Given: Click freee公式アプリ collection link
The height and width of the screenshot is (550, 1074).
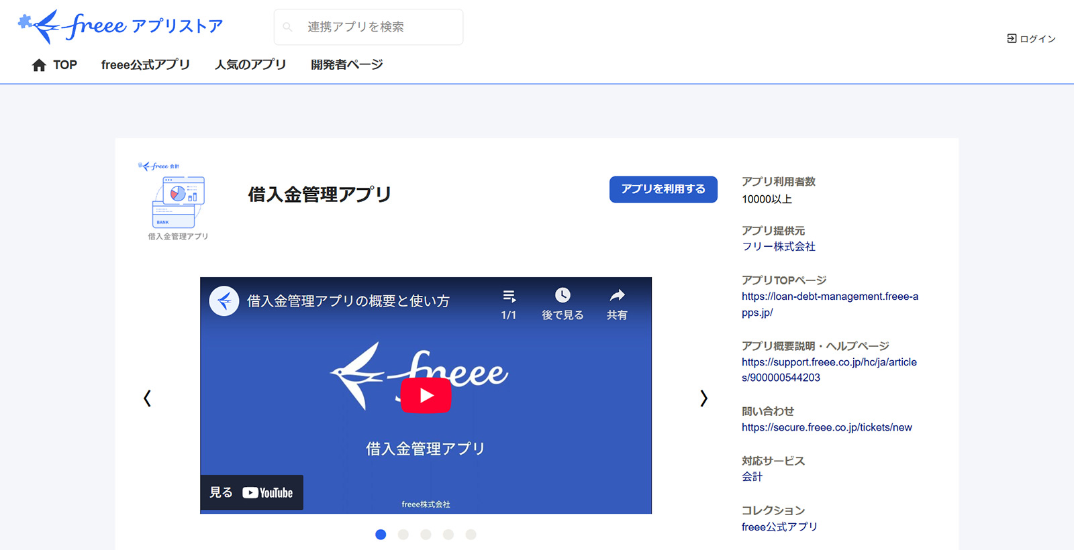Looking at the screenshot, I should (x=779, y=527).
